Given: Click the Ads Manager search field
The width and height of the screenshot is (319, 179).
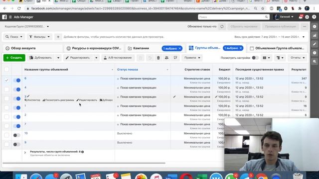Looking at the screenshot, I should (234, 17).
